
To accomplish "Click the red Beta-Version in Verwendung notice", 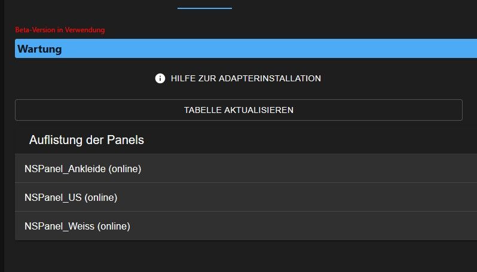I will point(60,30).
